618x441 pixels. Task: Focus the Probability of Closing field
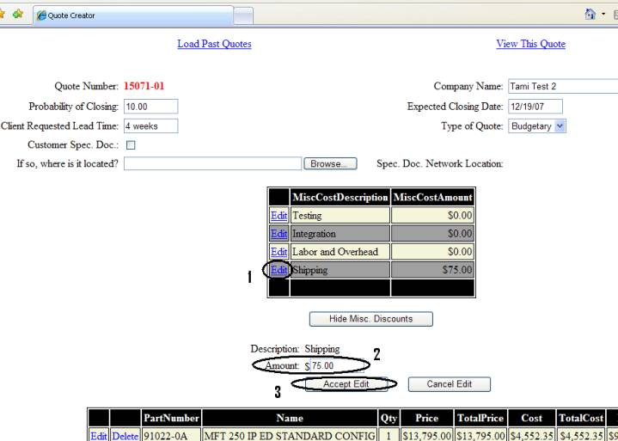point(150,107)
